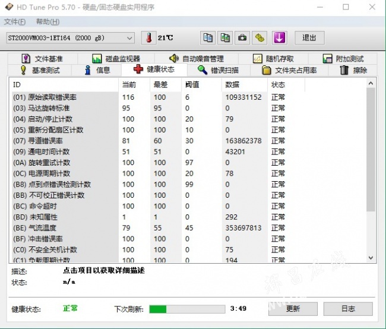Select the 健康状态 tab
Image resolution: width=386 pixels, height=329 pixels.
[x=154, y=69]
